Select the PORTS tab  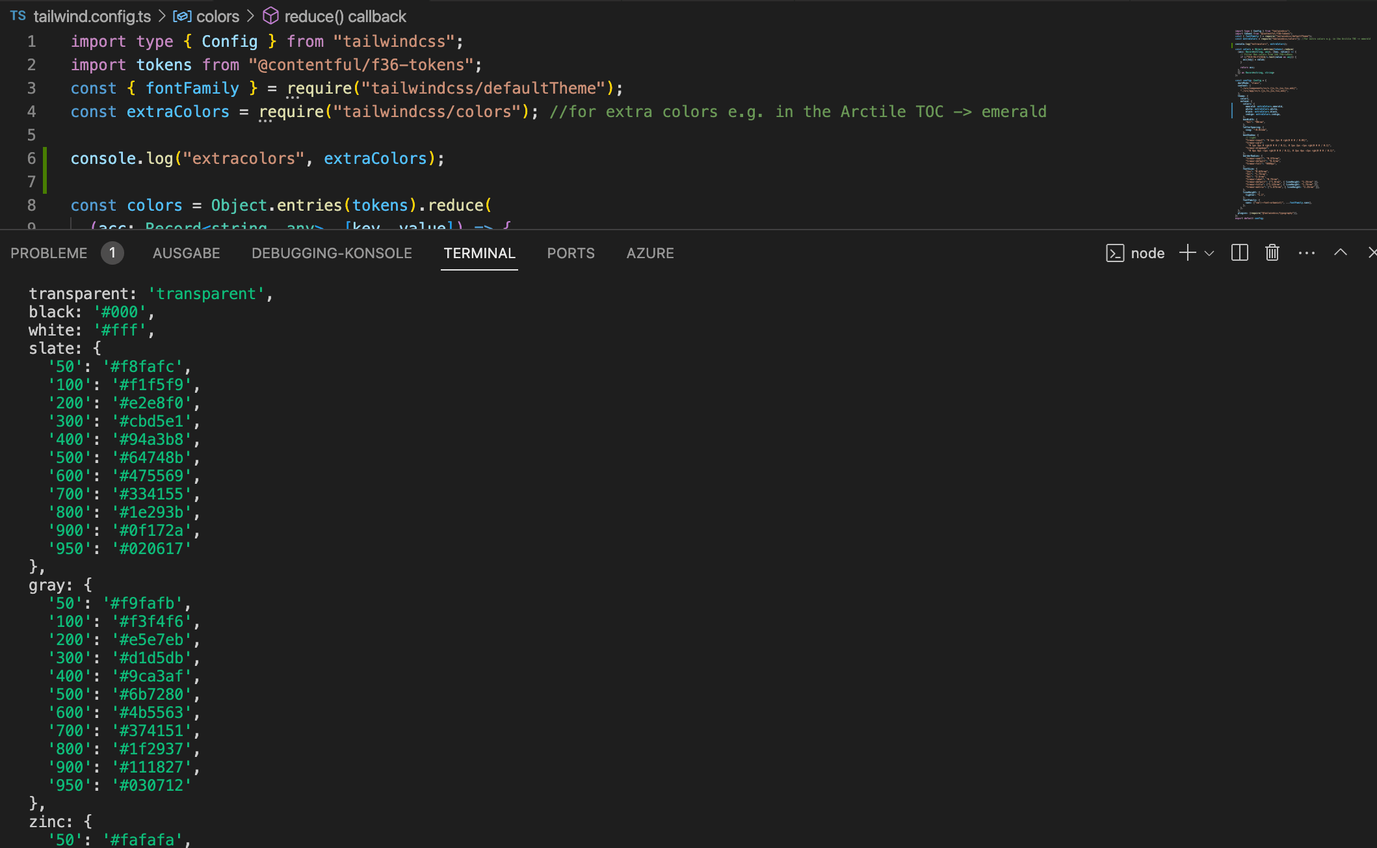click(x=570, y=253)
